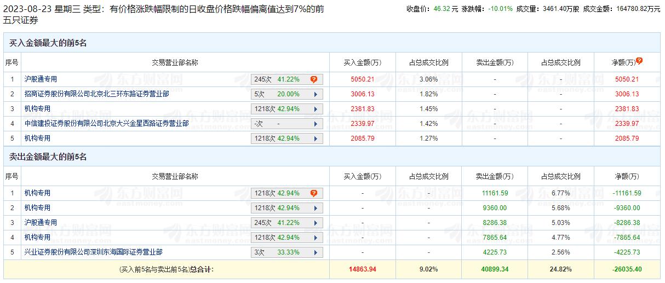This screenshot has height=283, width=665.
Task: Click the 买入金额最大的前5名 section header
Action: pos(48,43)
